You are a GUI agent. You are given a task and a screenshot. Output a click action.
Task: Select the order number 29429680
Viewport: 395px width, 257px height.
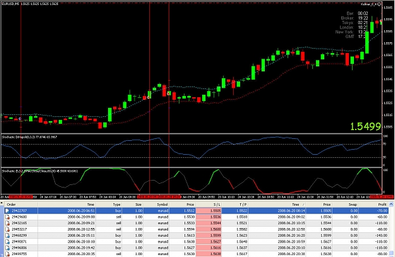pos(19,217)
